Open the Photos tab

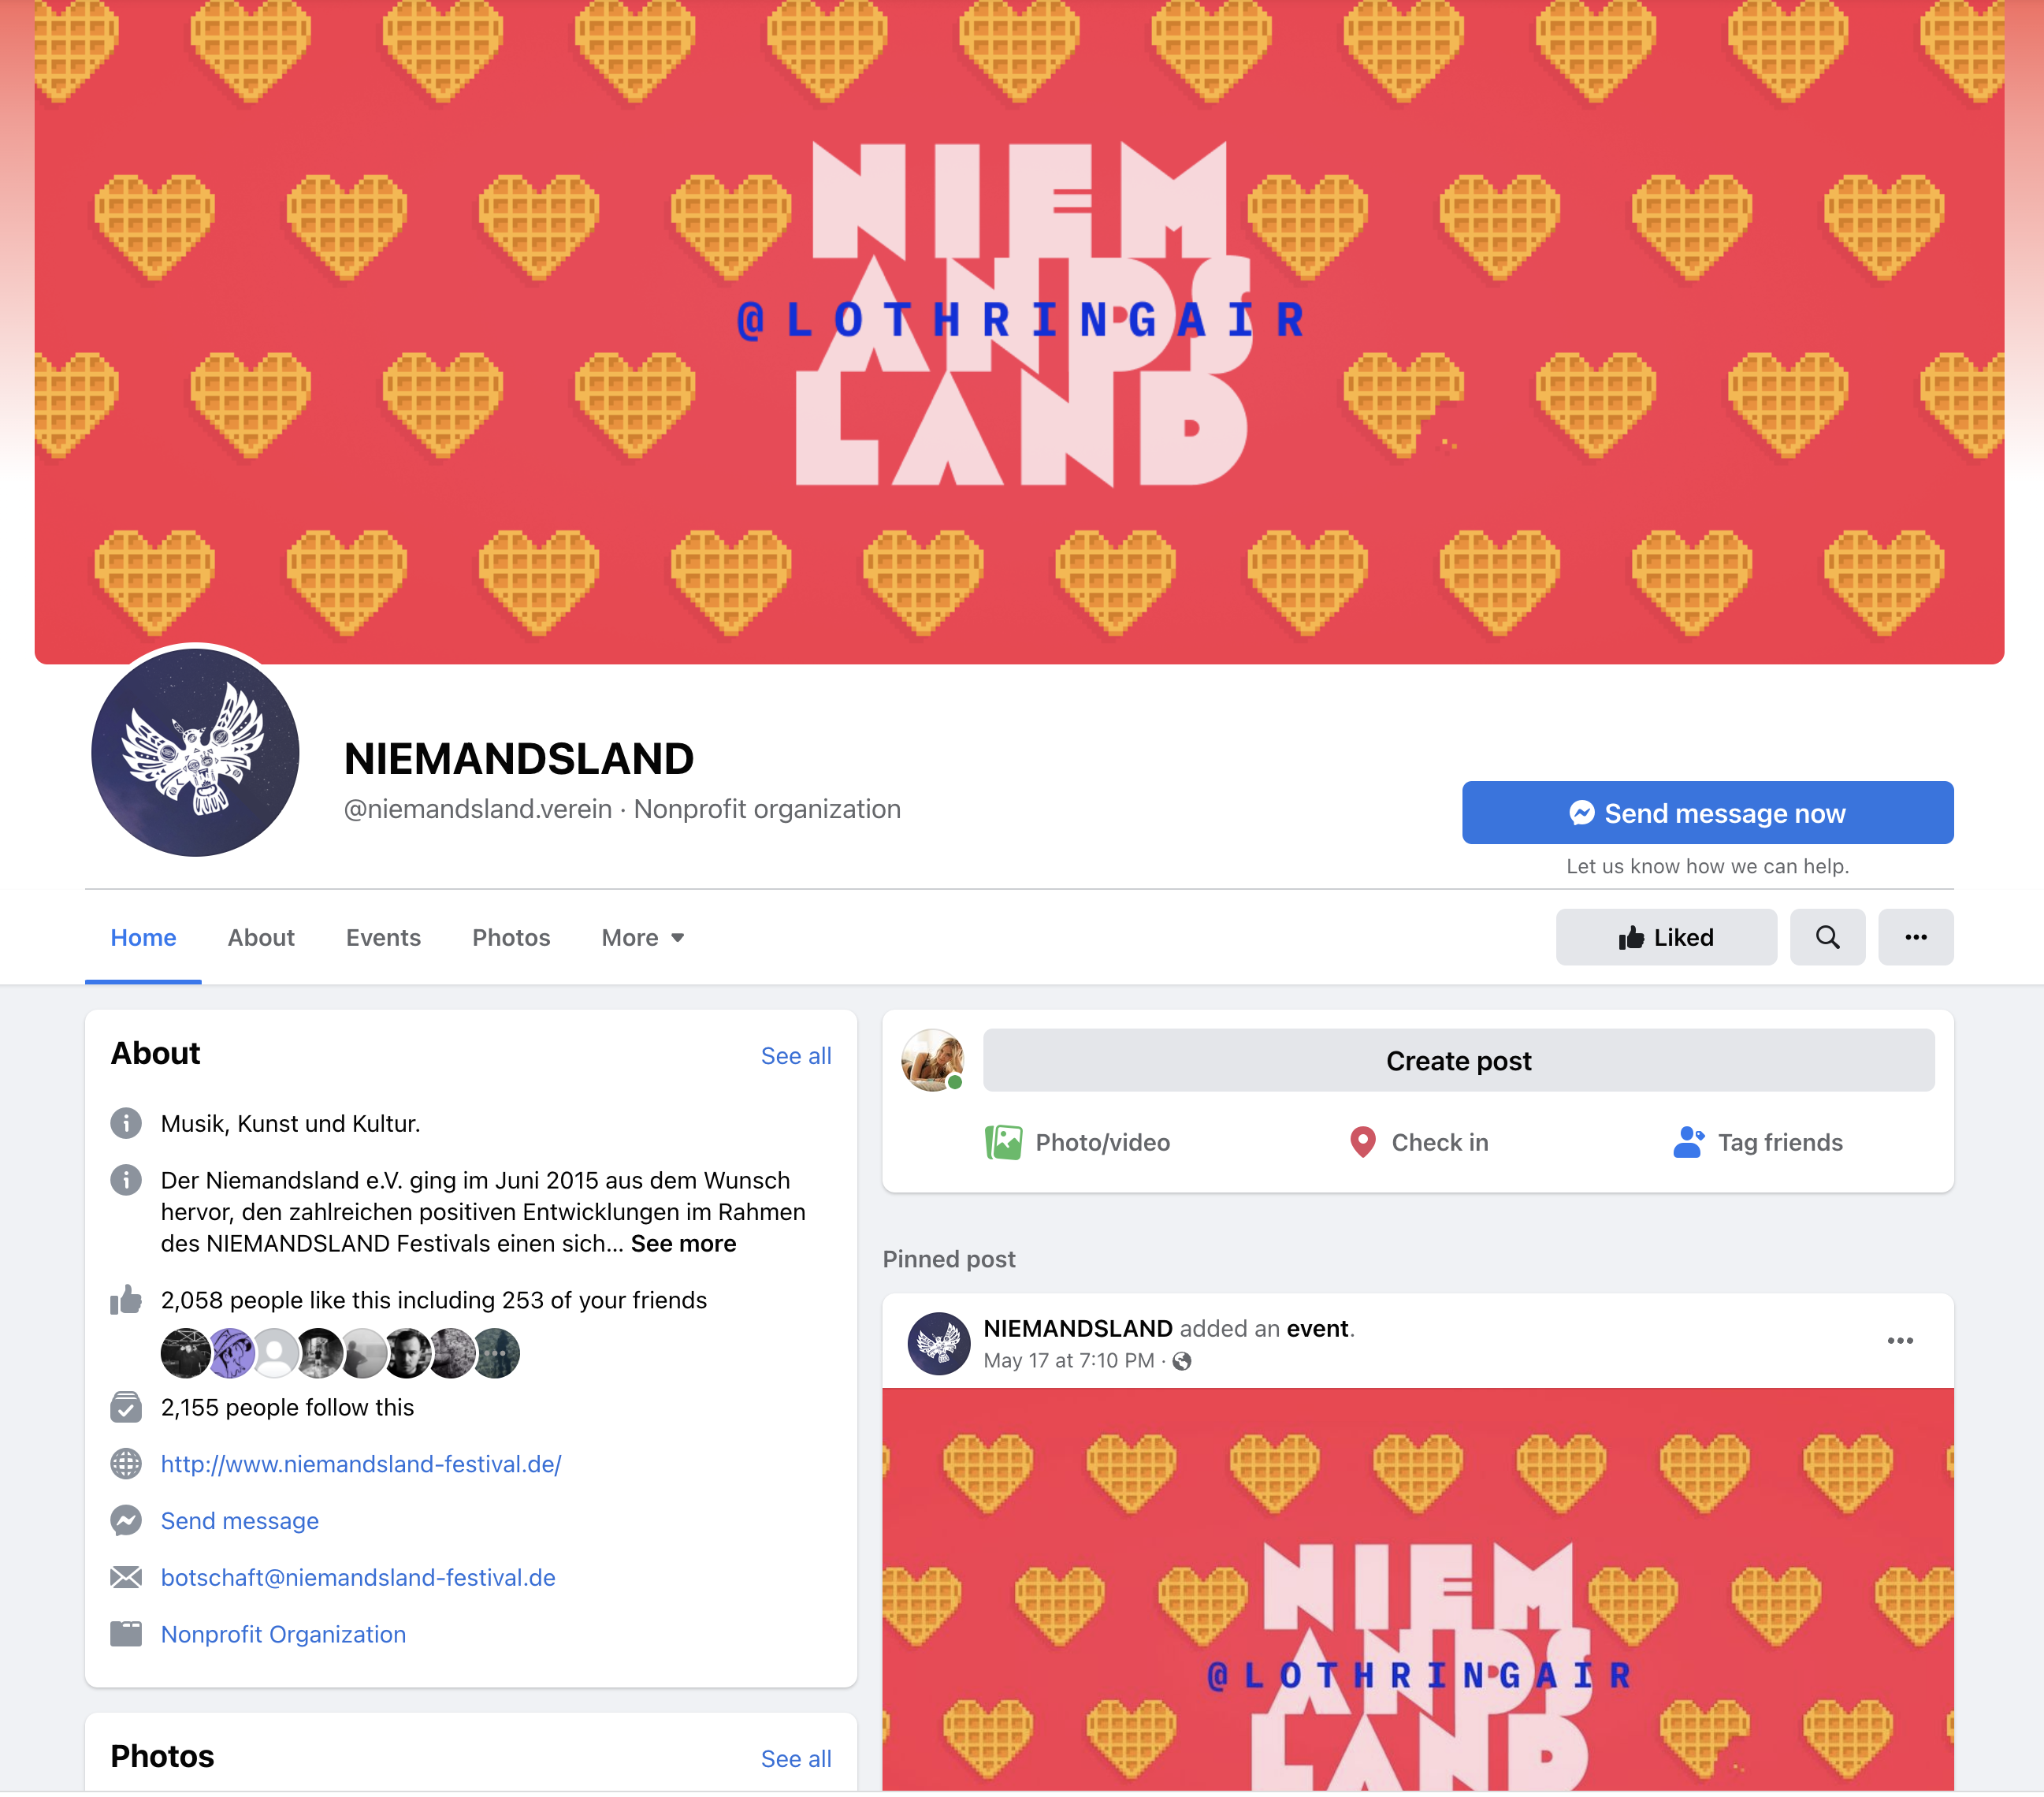pos(511,938)
